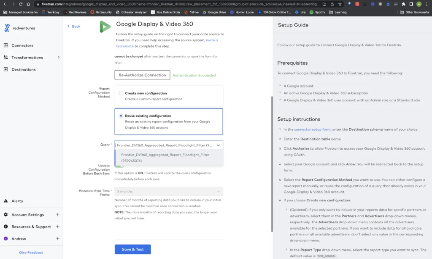
Task: Select the Create new configuration radio option
Action: pyautogui.click(x=121, y=93)
